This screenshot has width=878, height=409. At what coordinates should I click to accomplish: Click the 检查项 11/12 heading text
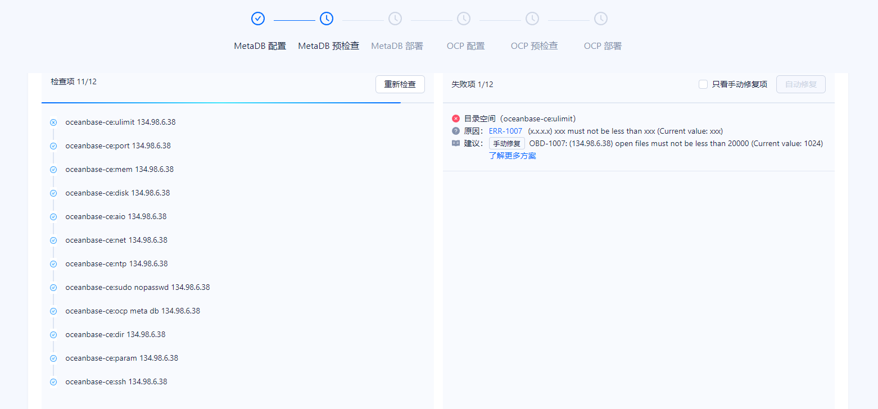coord(74,81)
